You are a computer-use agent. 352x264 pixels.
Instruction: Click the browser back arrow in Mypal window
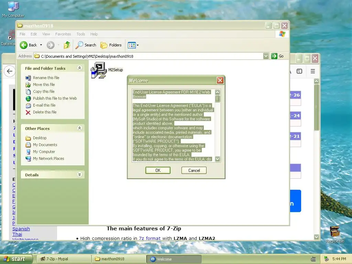point(9,71)
